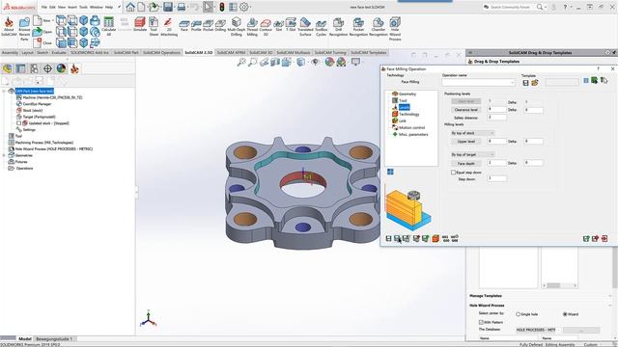Open the By top of target dropdown
The image size is (618, 347).
472,154
